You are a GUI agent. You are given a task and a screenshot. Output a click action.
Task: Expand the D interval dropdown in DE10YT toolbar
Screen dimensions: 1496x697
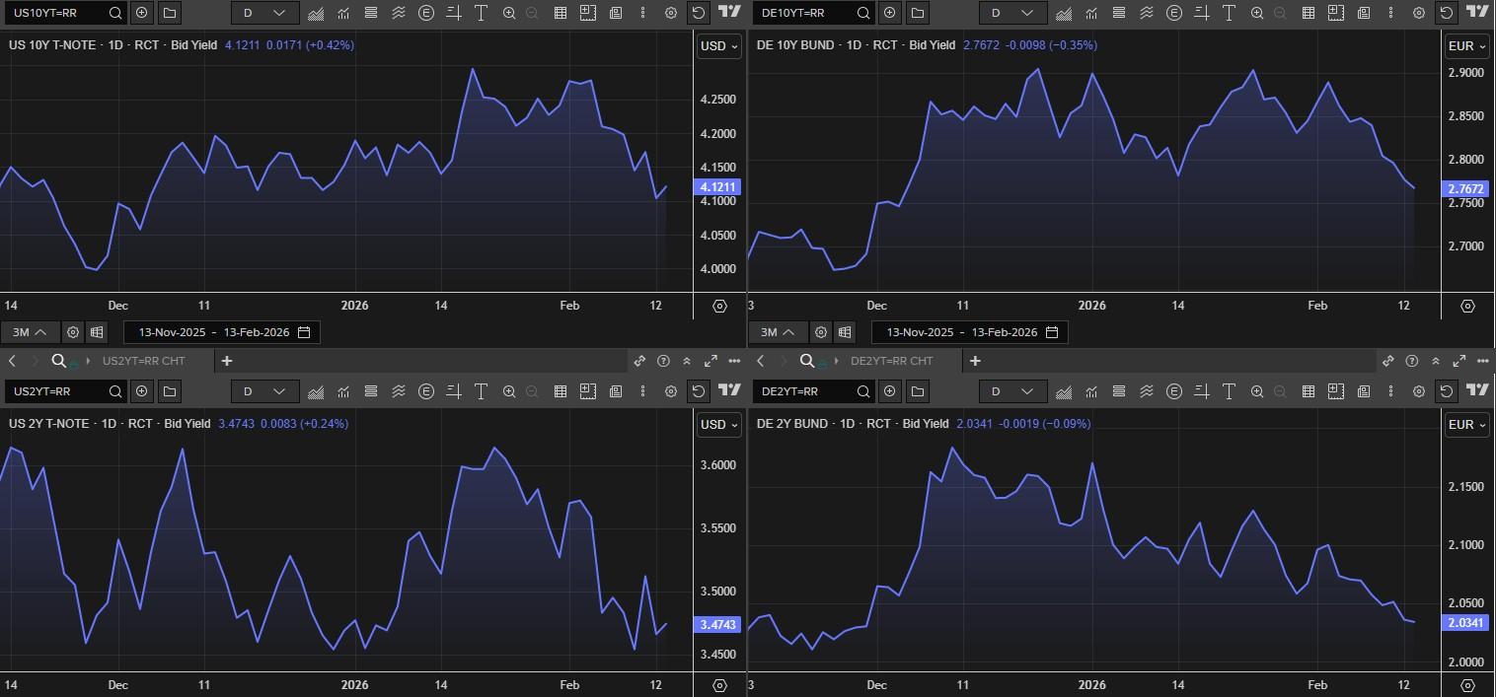tap(1010, 13)
